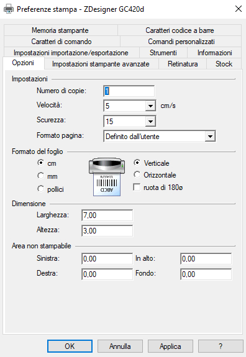This screenshot has width=246, height=357.
Task: Click the Numero di copie field
Action: (x=129, y=91)
